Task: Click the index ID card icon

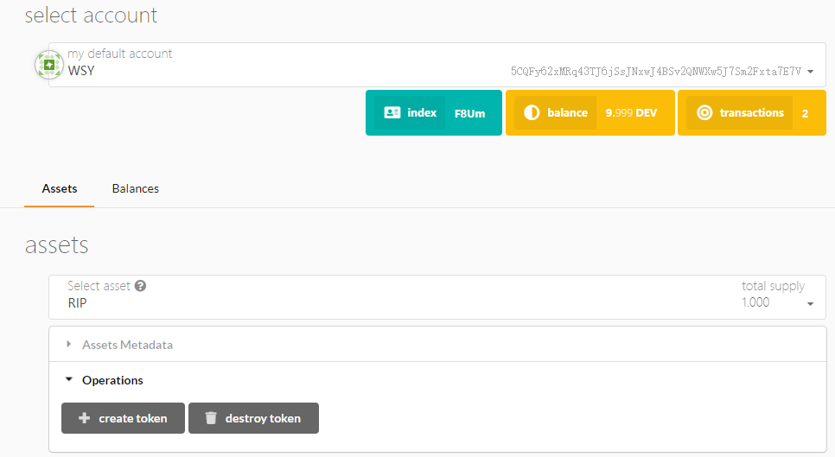Action: point(392,112)
